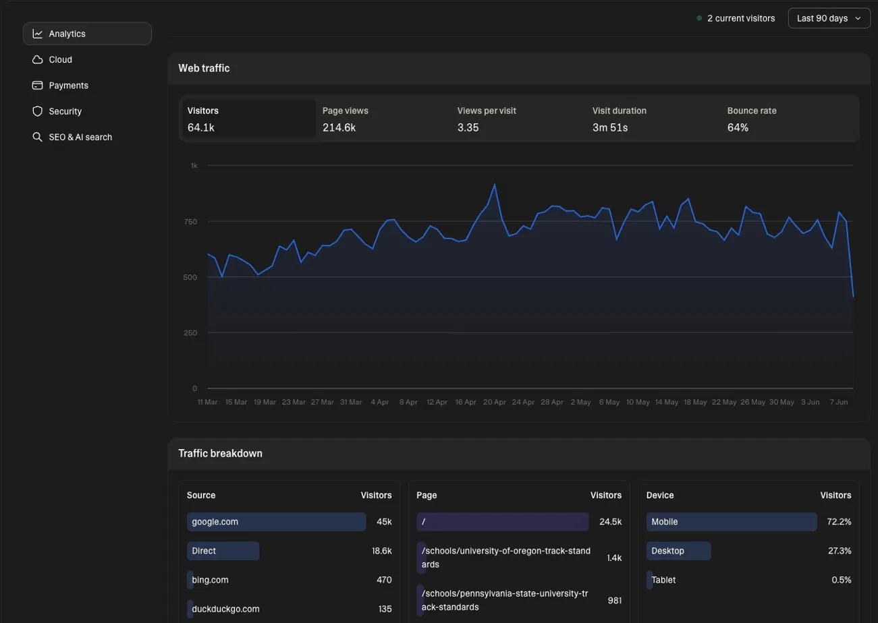This screenshot has width=878, height=623.
Task: Open the Last 90 days dropdown
Action: coord(829,18)
